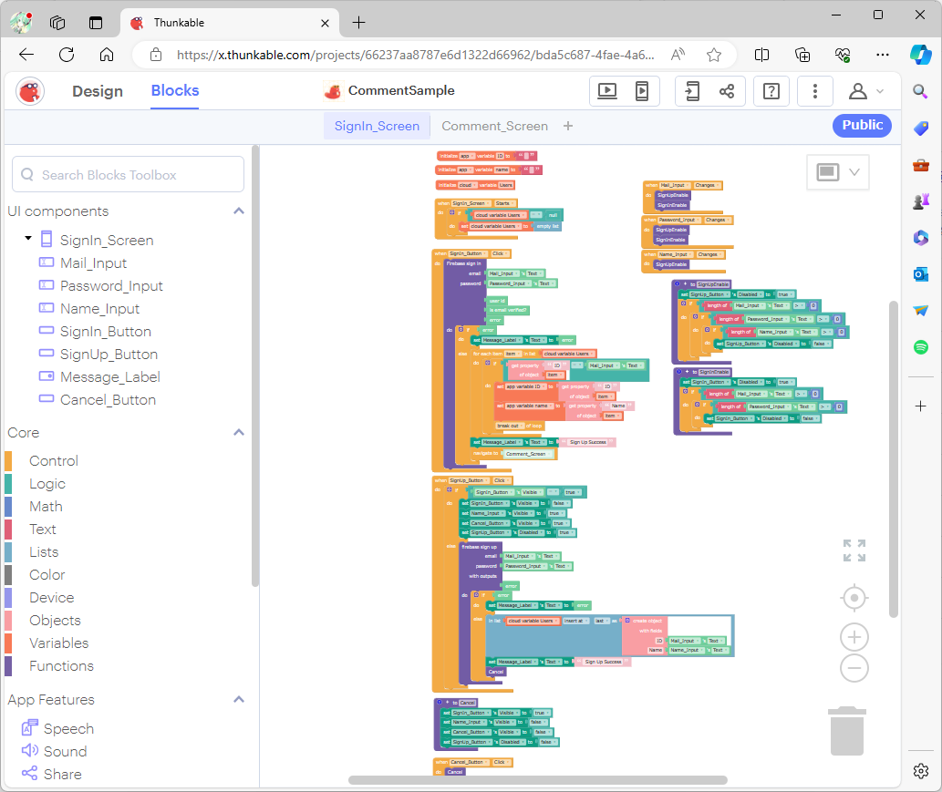Open the Text blocks category
Screen dimensions: 942x792
pyautogui.click(x=43, y=529)
